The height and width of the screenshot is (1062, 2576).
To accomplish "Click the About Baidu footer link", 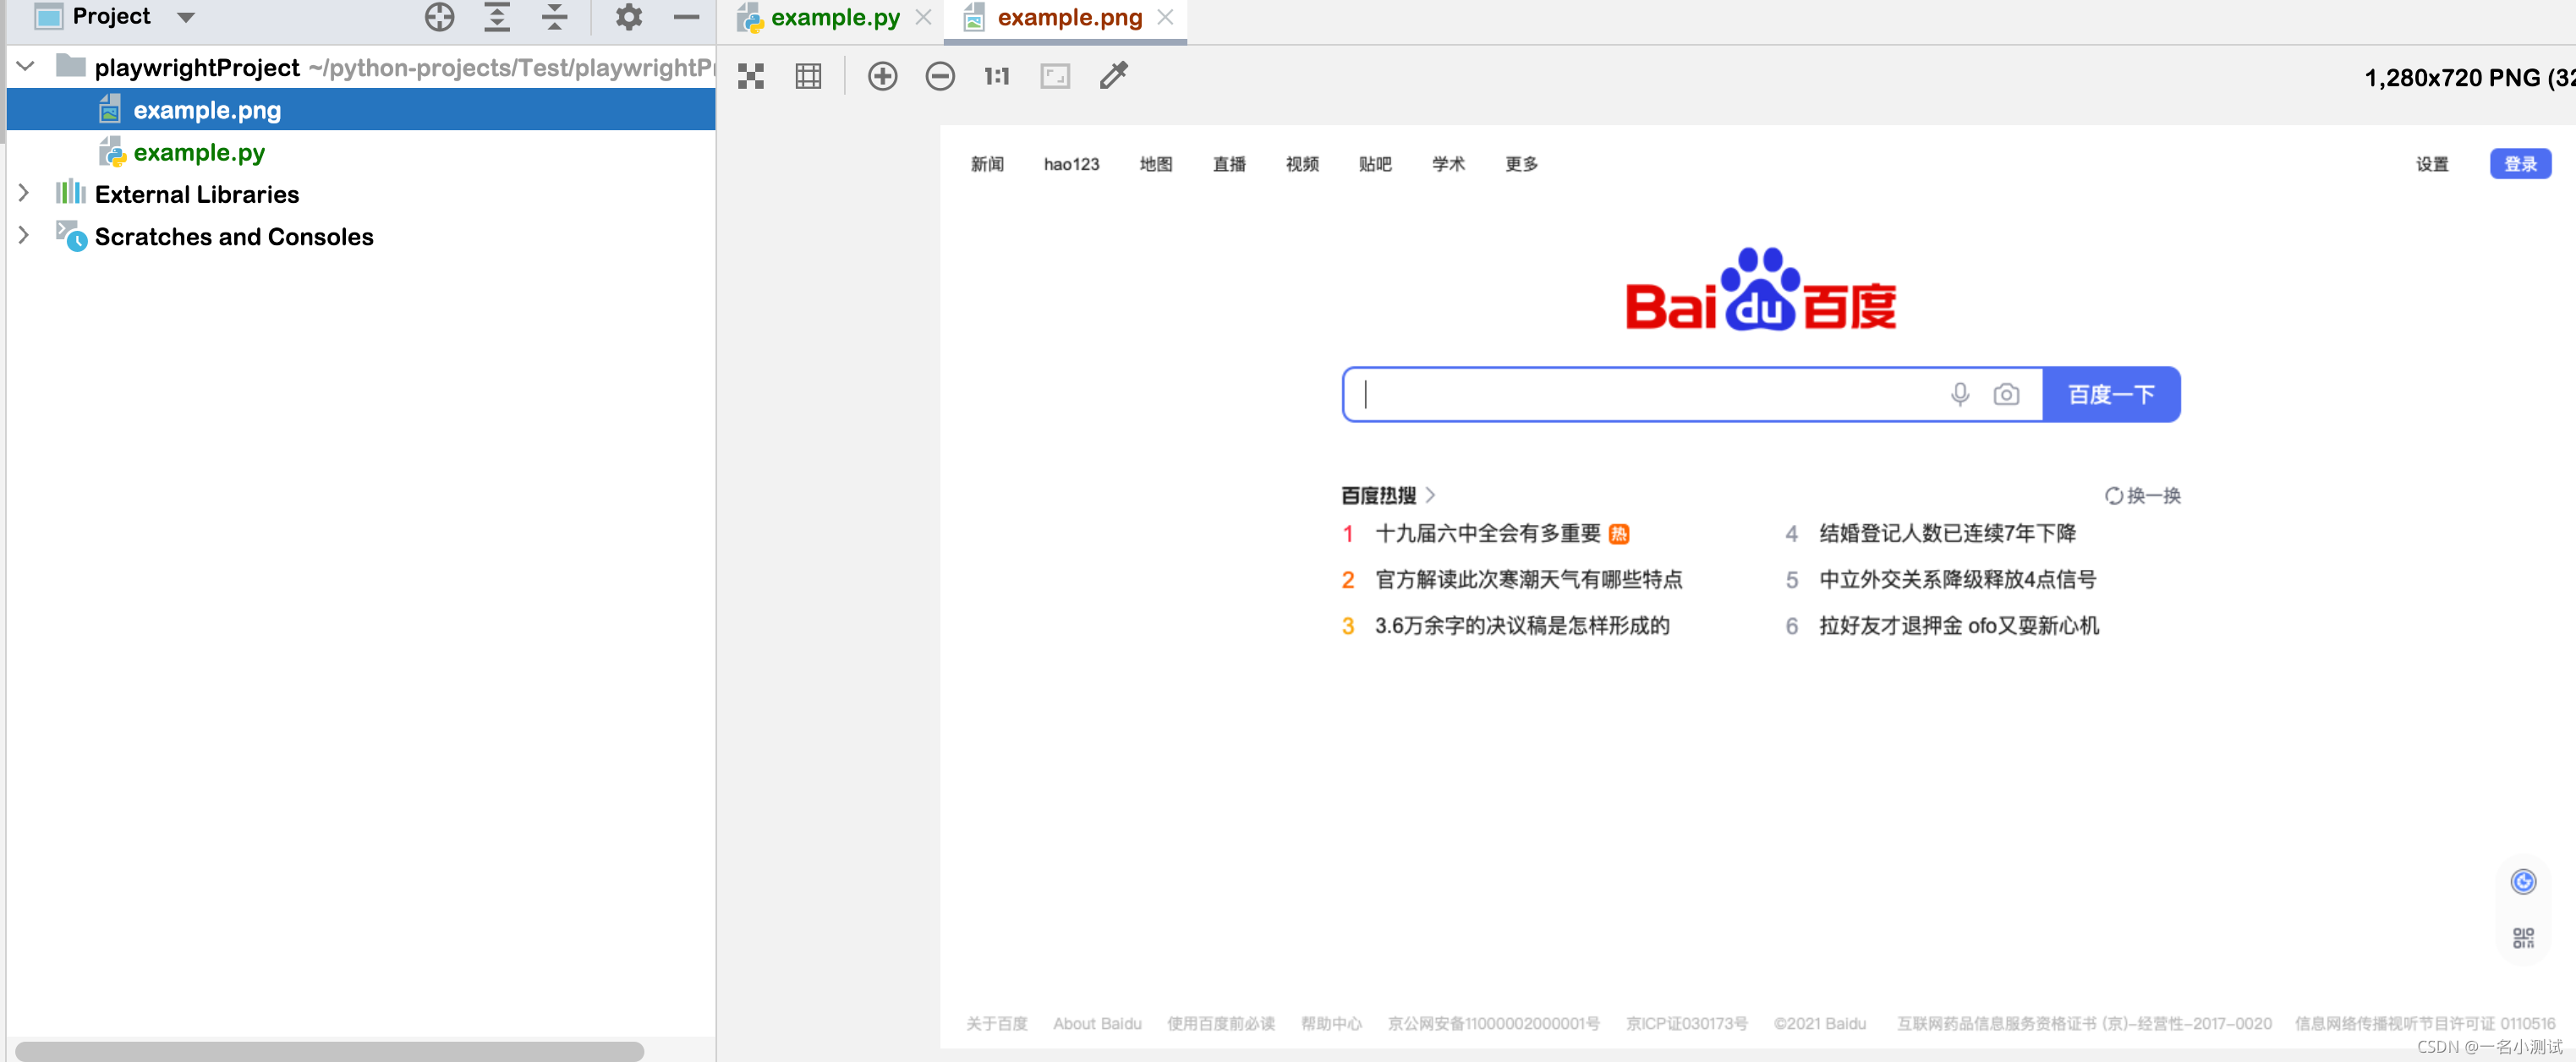I will pyautogui.click(x=1097, y=1023).
